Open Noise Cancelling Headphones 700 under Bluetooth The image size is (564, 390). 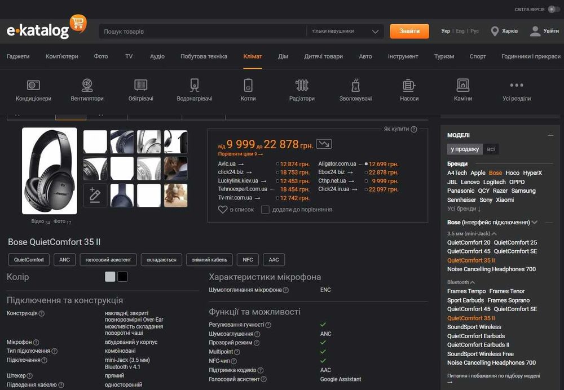coord(491,363)
